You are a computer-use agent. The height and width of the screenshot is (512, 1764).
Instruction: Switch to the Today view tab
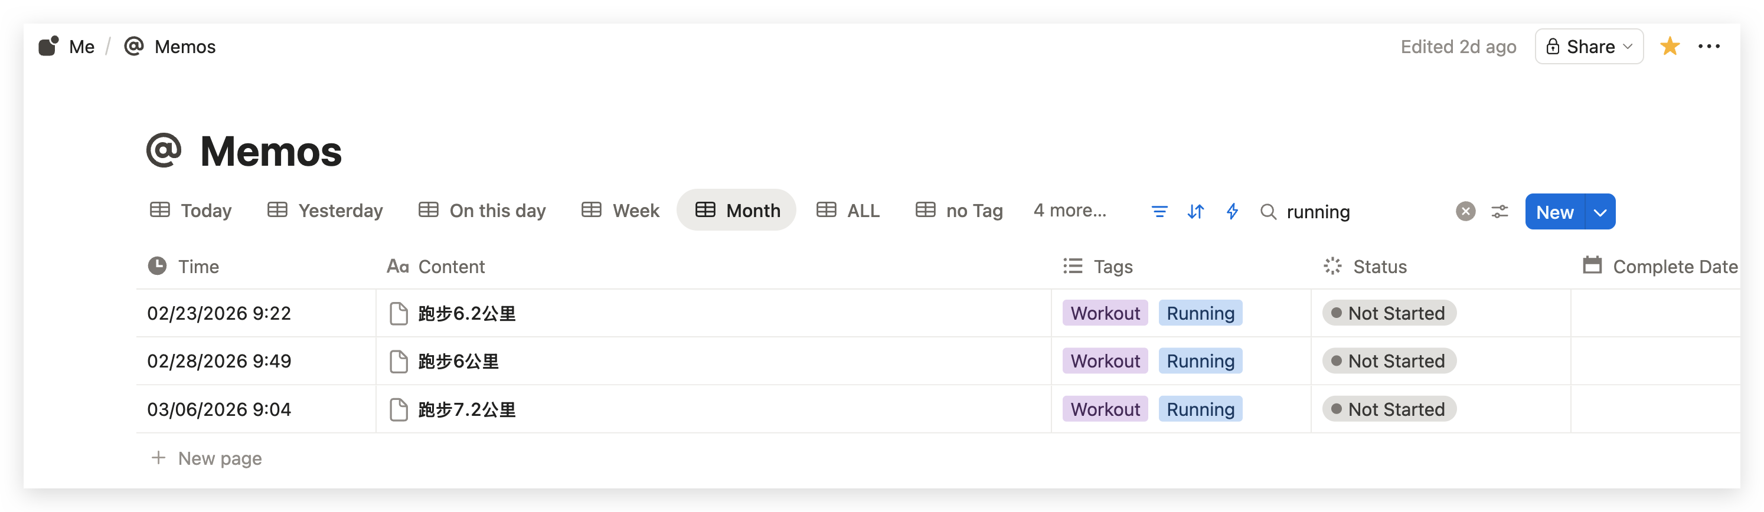[191, 211]
